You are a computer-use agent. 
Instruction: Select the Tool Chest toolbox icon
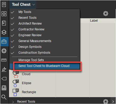click(4, 42)
